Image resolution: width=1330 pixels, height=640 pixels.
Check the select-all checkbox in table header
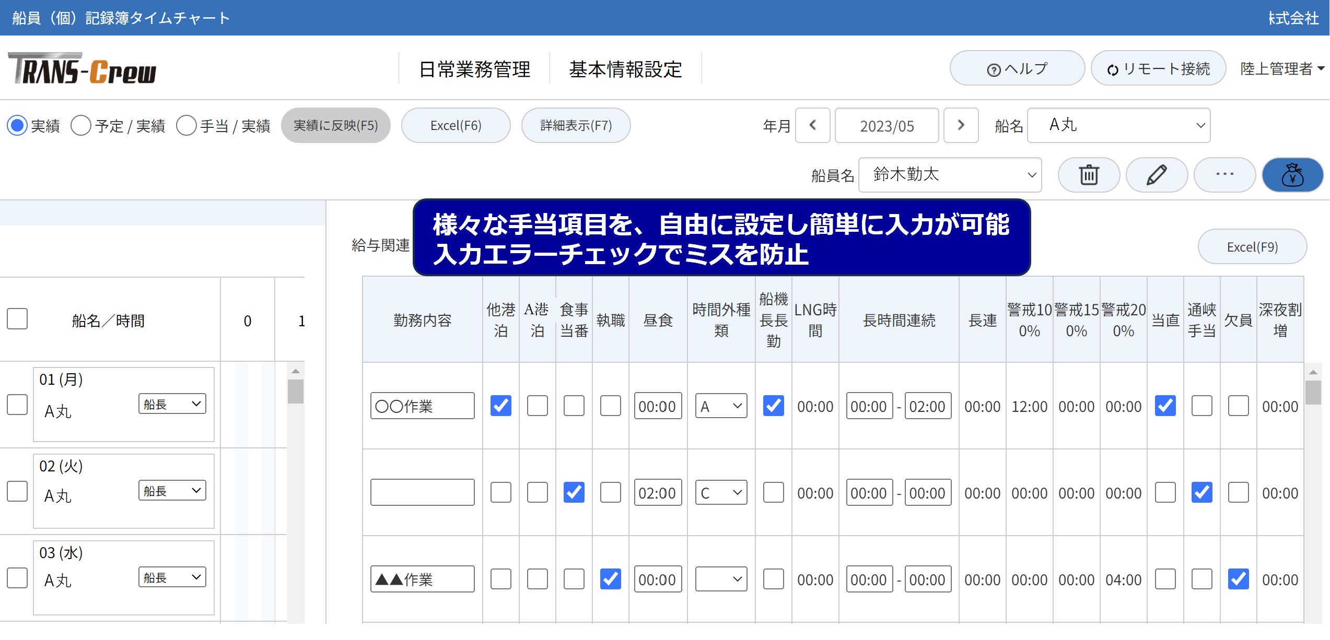pyautogui.click(x=17, y=319)
